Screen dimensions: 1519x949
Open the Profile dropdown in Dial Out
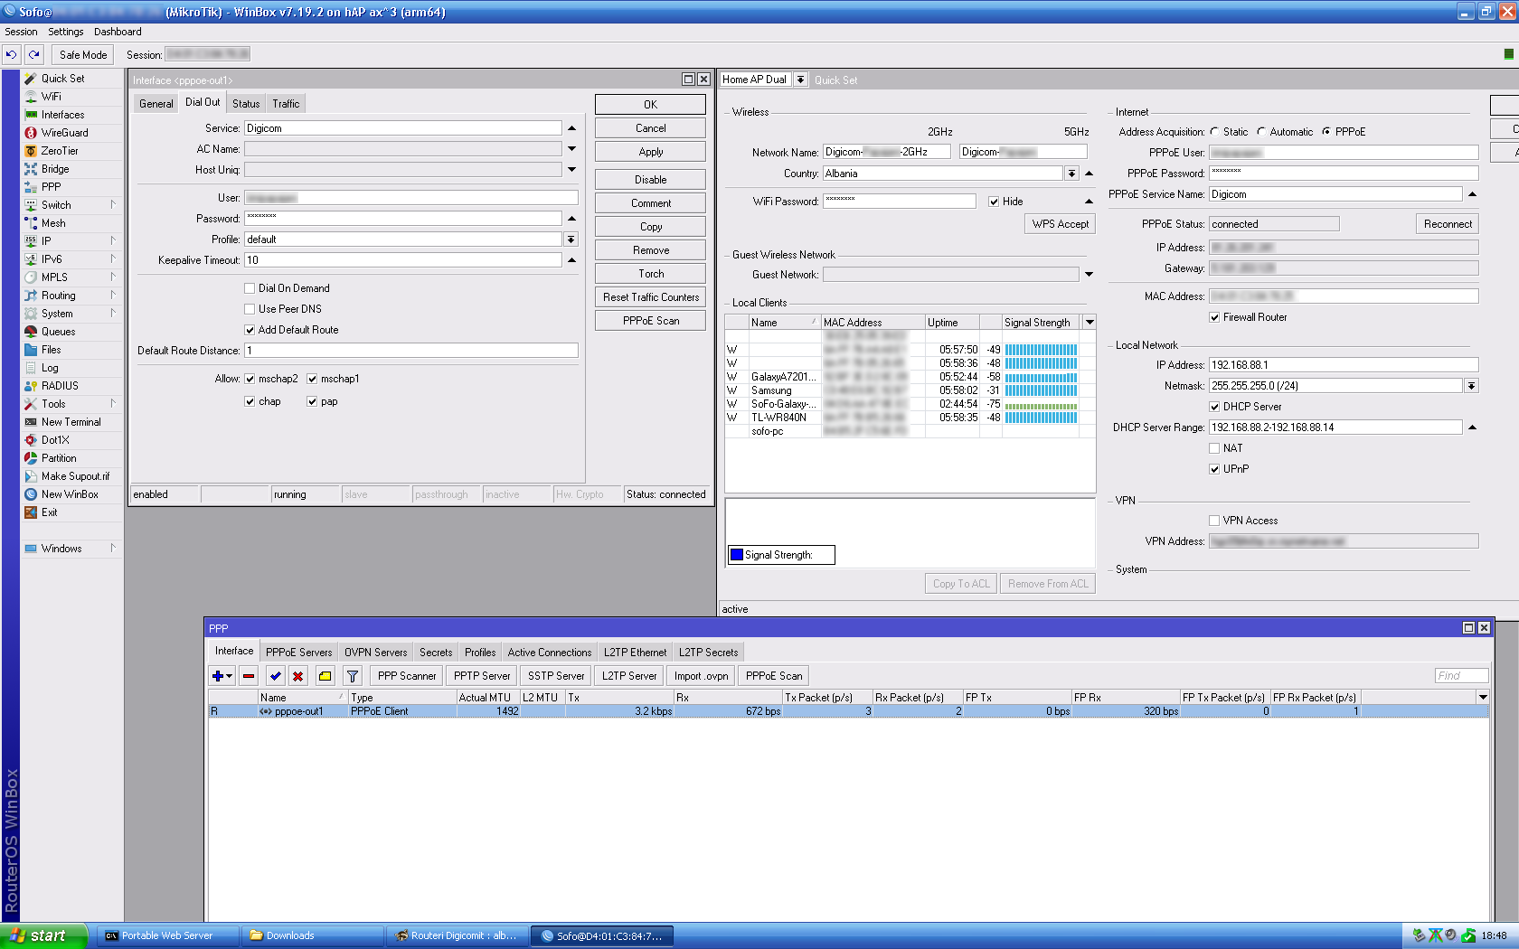tap(571, 240)
